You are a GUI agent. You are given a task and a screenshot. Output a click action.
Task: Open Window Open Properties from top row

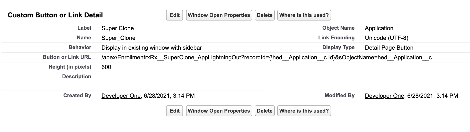(x=219, y=15)
